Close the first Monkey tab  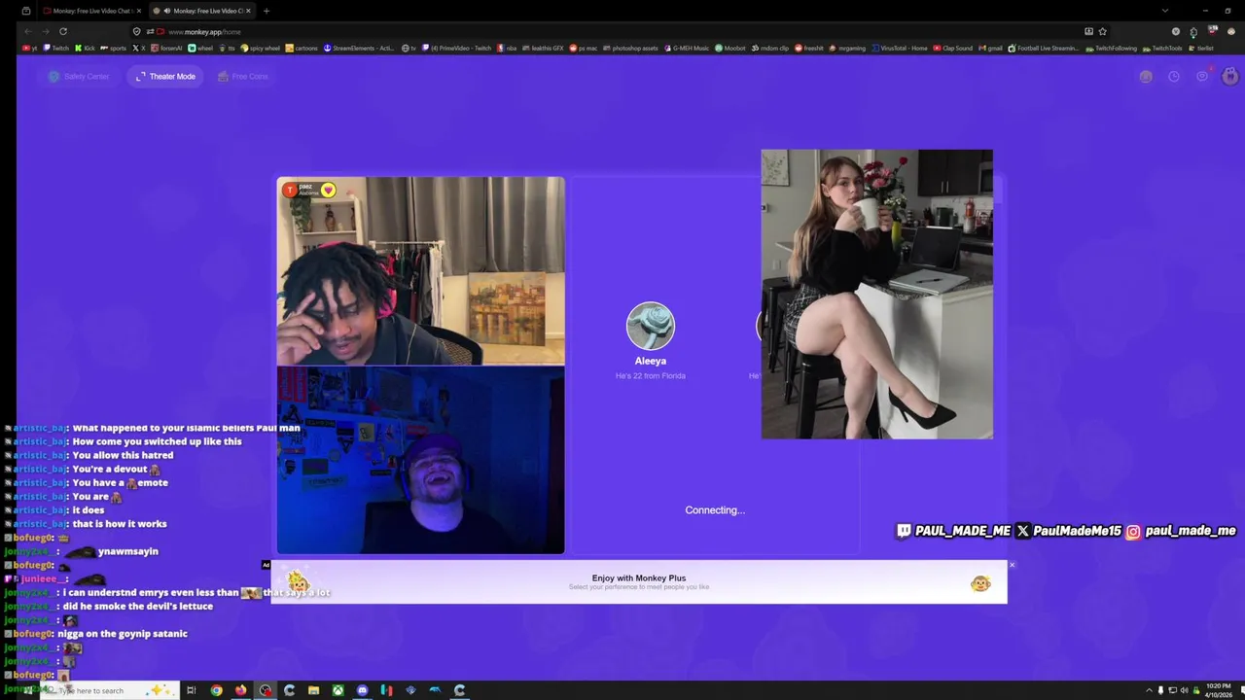(139, 11)
